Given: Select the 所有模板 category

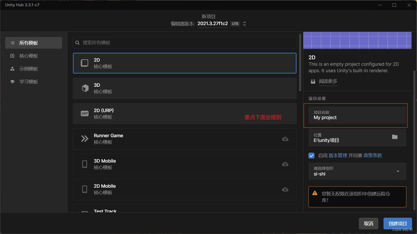Looking at the screenshot, I should tap(33, 43).
